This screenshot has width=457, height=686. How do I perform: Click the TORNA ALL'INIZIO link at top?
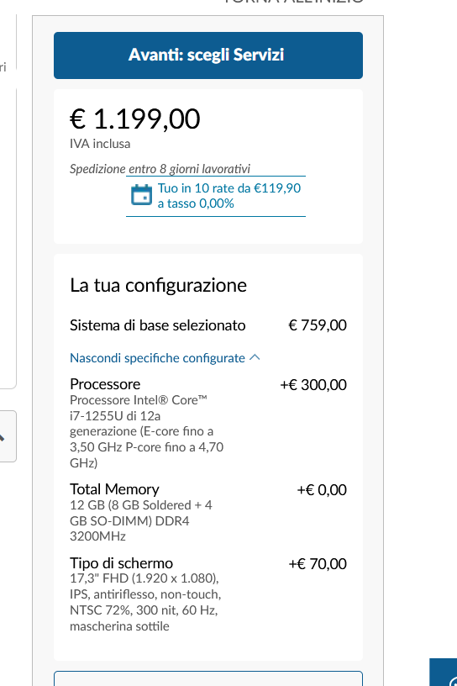tap(293, 2)
